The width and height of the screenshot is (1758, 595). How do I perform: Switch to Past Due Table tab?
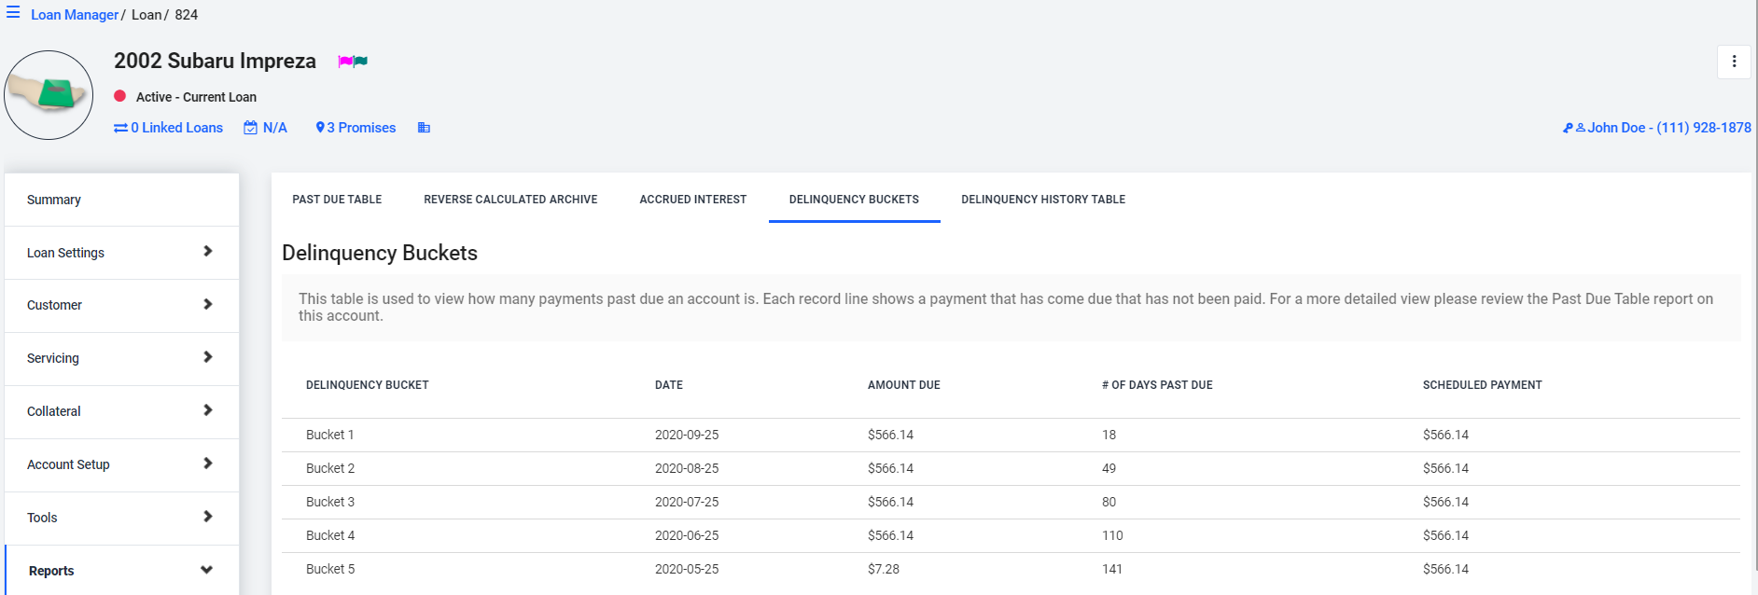coord(337,200)
